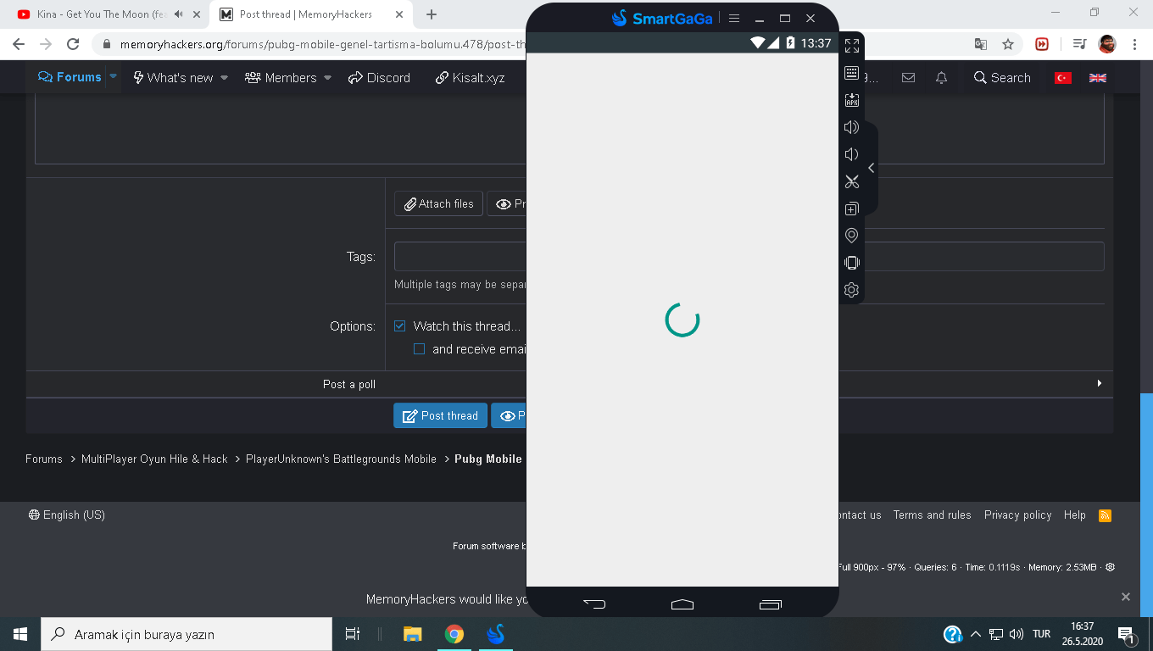Click the Attach files button
This screenshot has width=1153, height=651.
tap(439, 203)
